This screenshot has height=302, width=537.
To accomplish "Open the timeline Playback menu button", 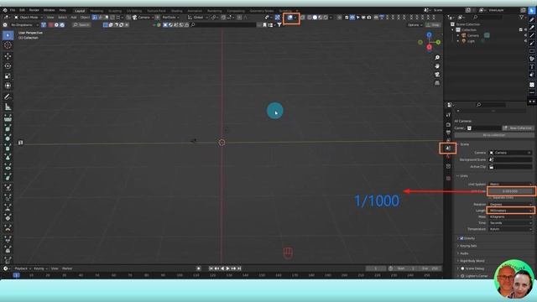I will pos(23,268).
